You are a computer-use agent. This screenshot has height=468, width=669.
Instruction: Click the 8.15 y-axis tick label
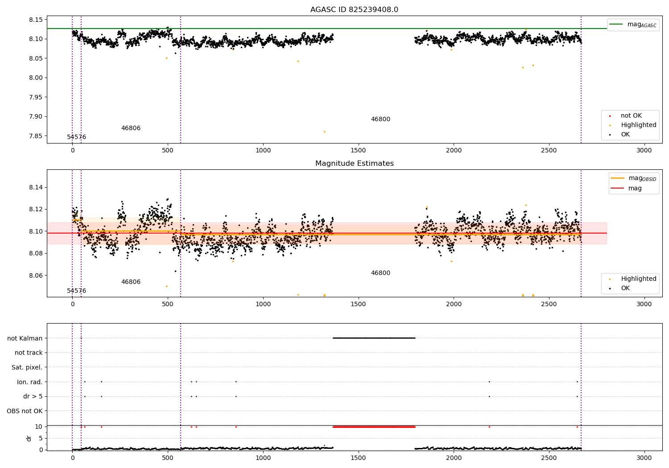[x=36, y=20]
